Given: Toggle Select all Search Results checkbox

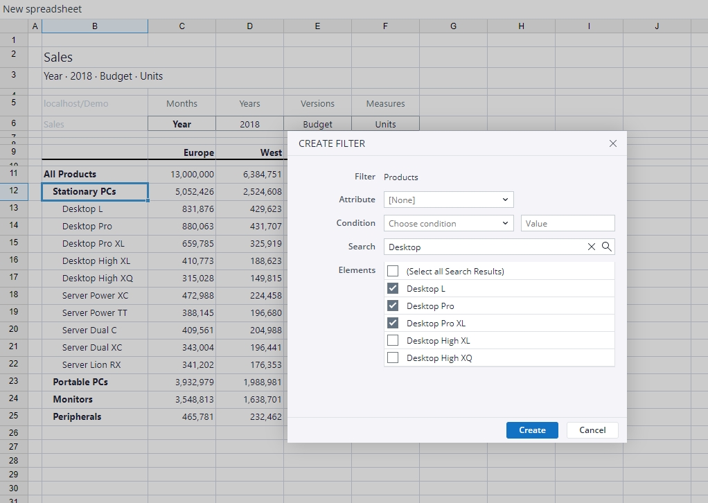Looking at the screenshot, I should [393, 271].
